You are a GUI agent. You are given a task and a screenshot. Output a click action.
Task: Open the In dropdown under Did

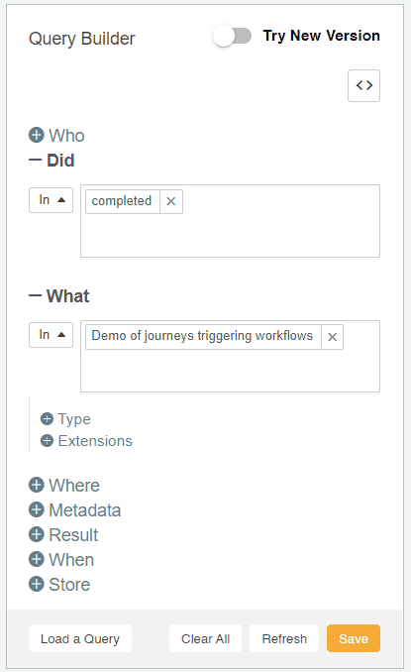tap(51, 200)
